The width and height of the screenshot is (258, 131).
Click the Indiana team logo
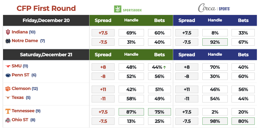click(x=8, y=32)
